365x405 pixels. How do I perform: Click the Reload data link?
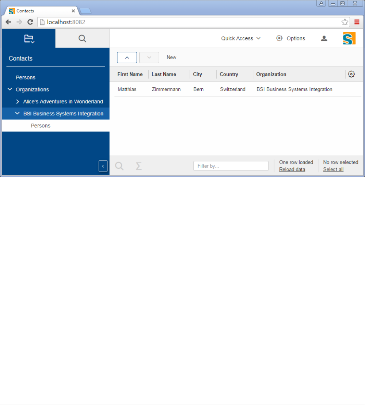click(292, 169)
